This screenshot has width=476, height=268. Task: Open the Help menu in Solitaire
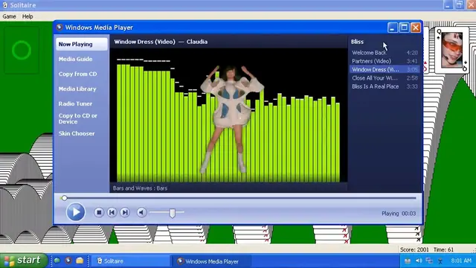(28, 16)
